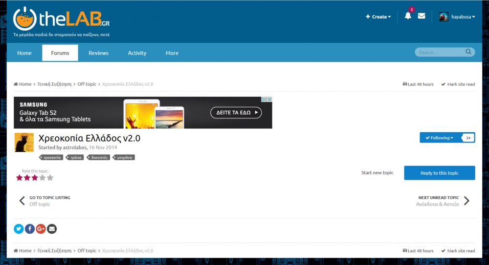Share topic via email icon
The width and height of the screenshot is (489, 265).
(x=52, y=229)
